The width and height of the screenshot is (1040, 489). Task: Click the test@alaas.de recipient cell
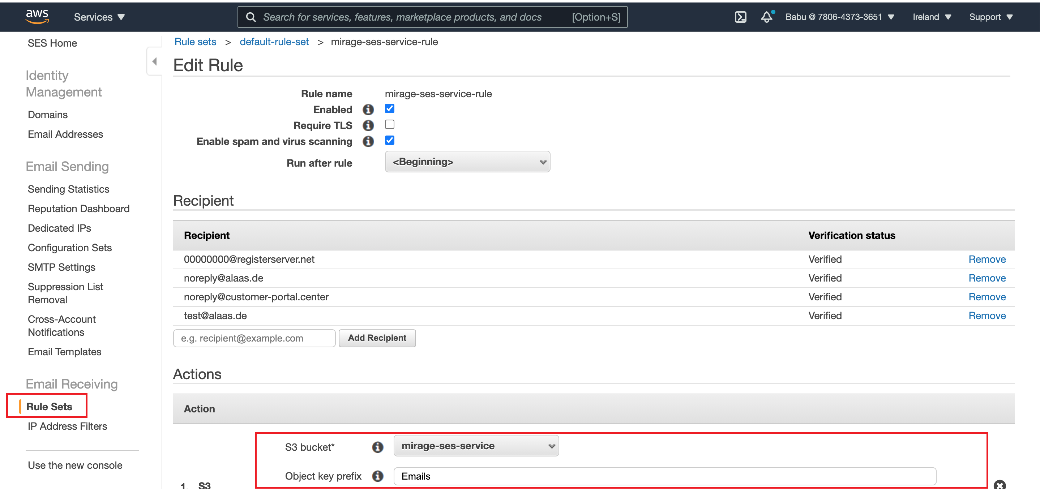215,316
